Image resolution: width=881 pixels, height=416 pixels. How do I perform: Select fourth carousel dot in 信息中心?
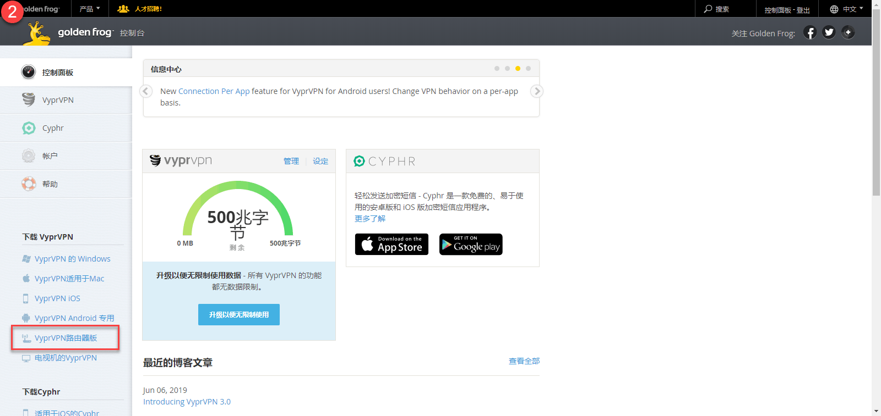(x=528, y=69)
